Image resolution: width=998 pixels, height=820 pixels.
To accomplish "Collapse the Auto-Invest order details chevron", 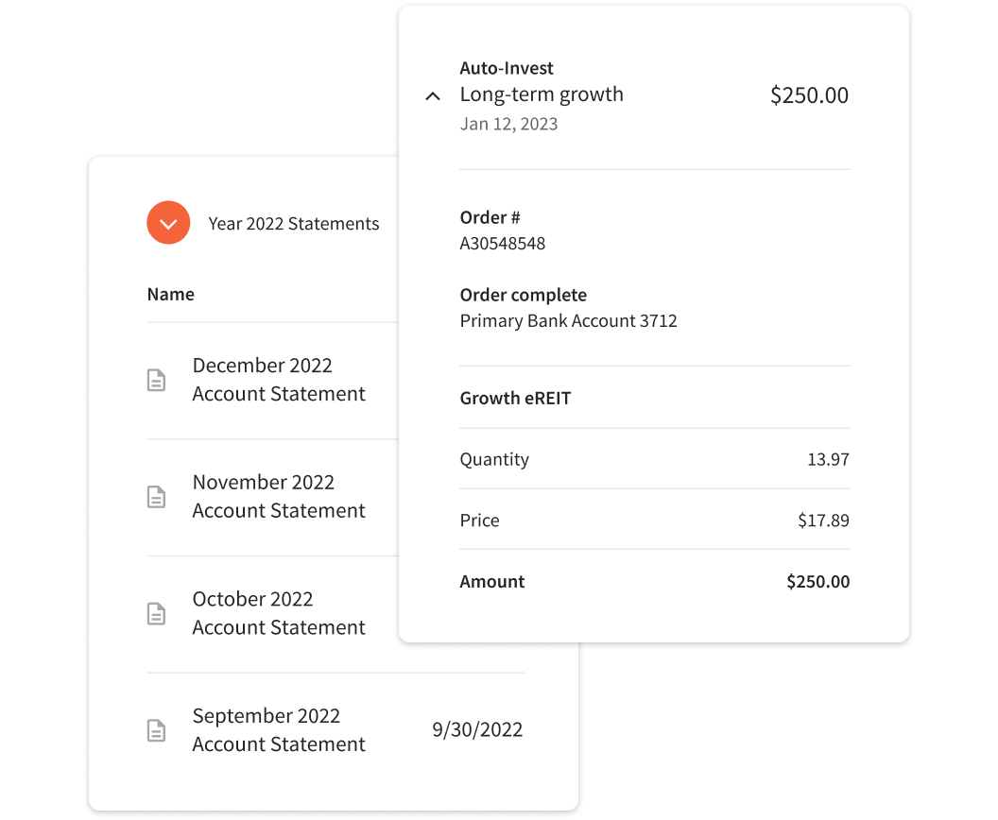I will [x=433, y=96].
